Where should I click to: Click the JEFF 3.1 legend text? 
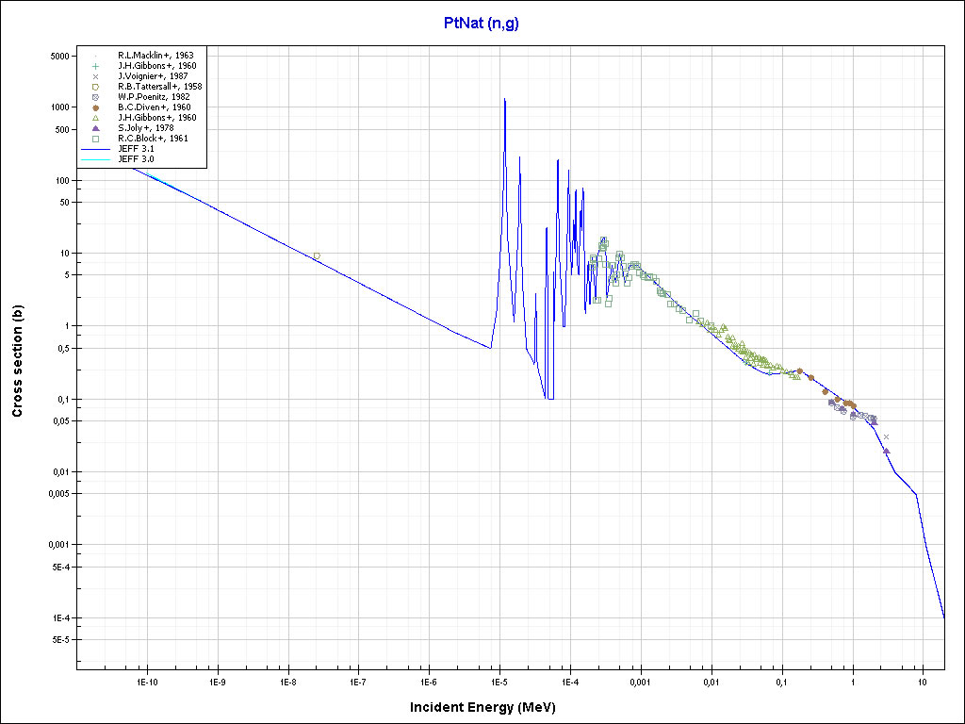[136, 149]
